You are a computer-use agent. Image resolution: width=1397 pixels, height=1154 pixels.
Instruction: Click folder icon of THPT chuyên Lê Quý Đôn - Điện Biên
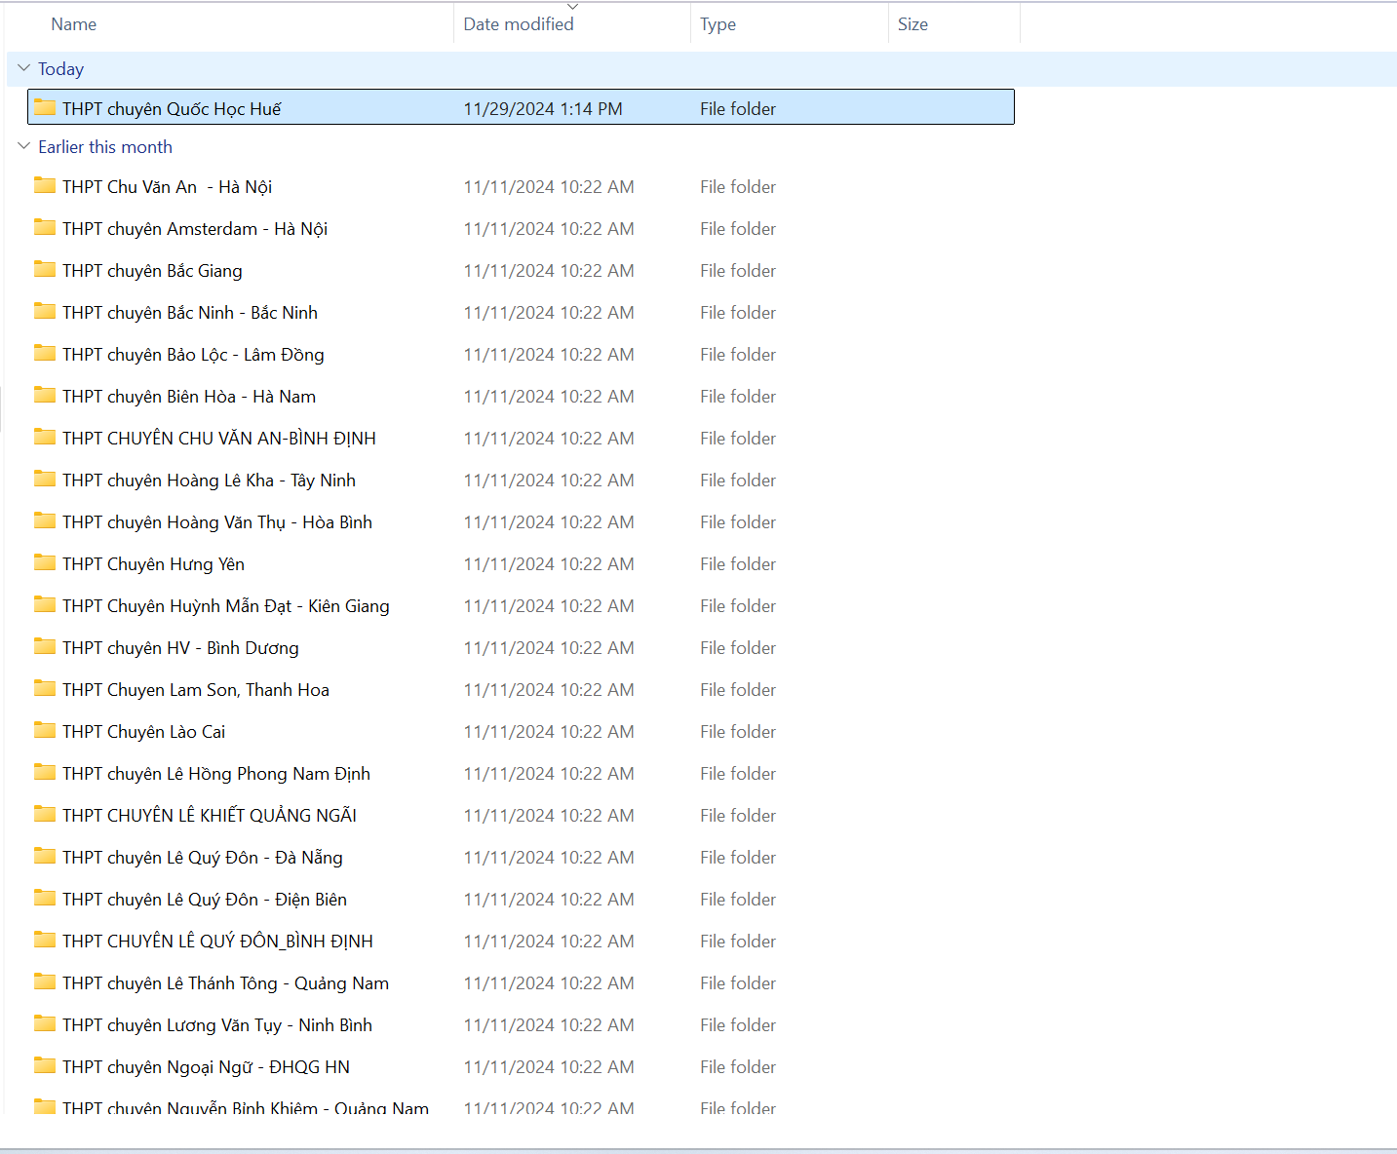pyautogui.click(x=45, y=898)
